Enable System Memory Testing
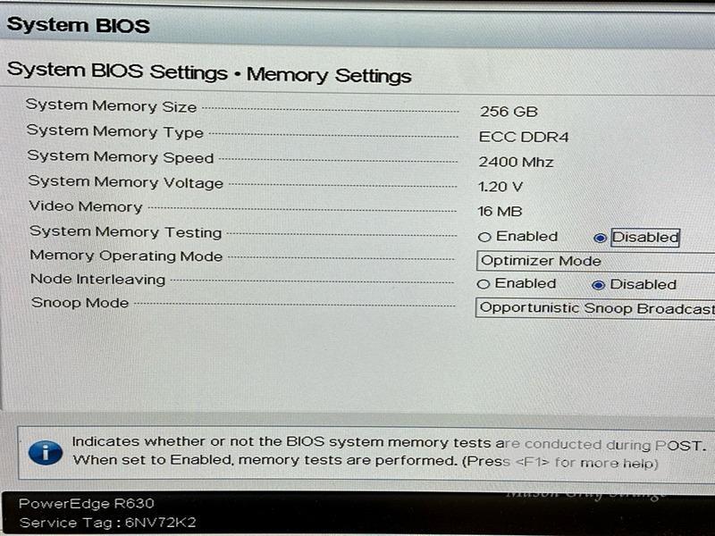This screenshot has width=715, height=536. click(484, 238)
